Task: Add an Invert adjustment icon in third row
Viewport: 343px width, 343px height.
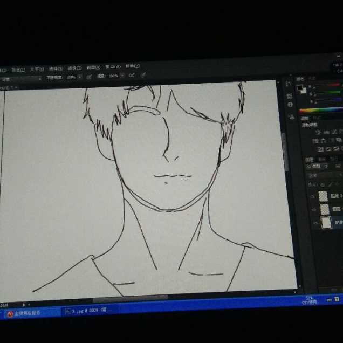Action: click(x=320, y=149)
